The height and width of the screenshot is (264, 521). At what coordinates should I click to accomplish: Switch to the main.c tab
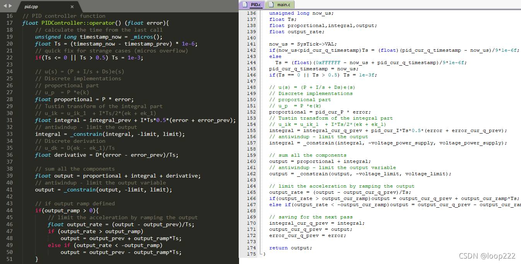click(280, 5)
